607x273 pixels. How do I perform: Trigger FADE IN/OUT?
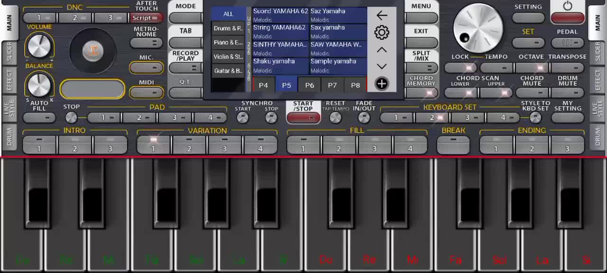364,117
